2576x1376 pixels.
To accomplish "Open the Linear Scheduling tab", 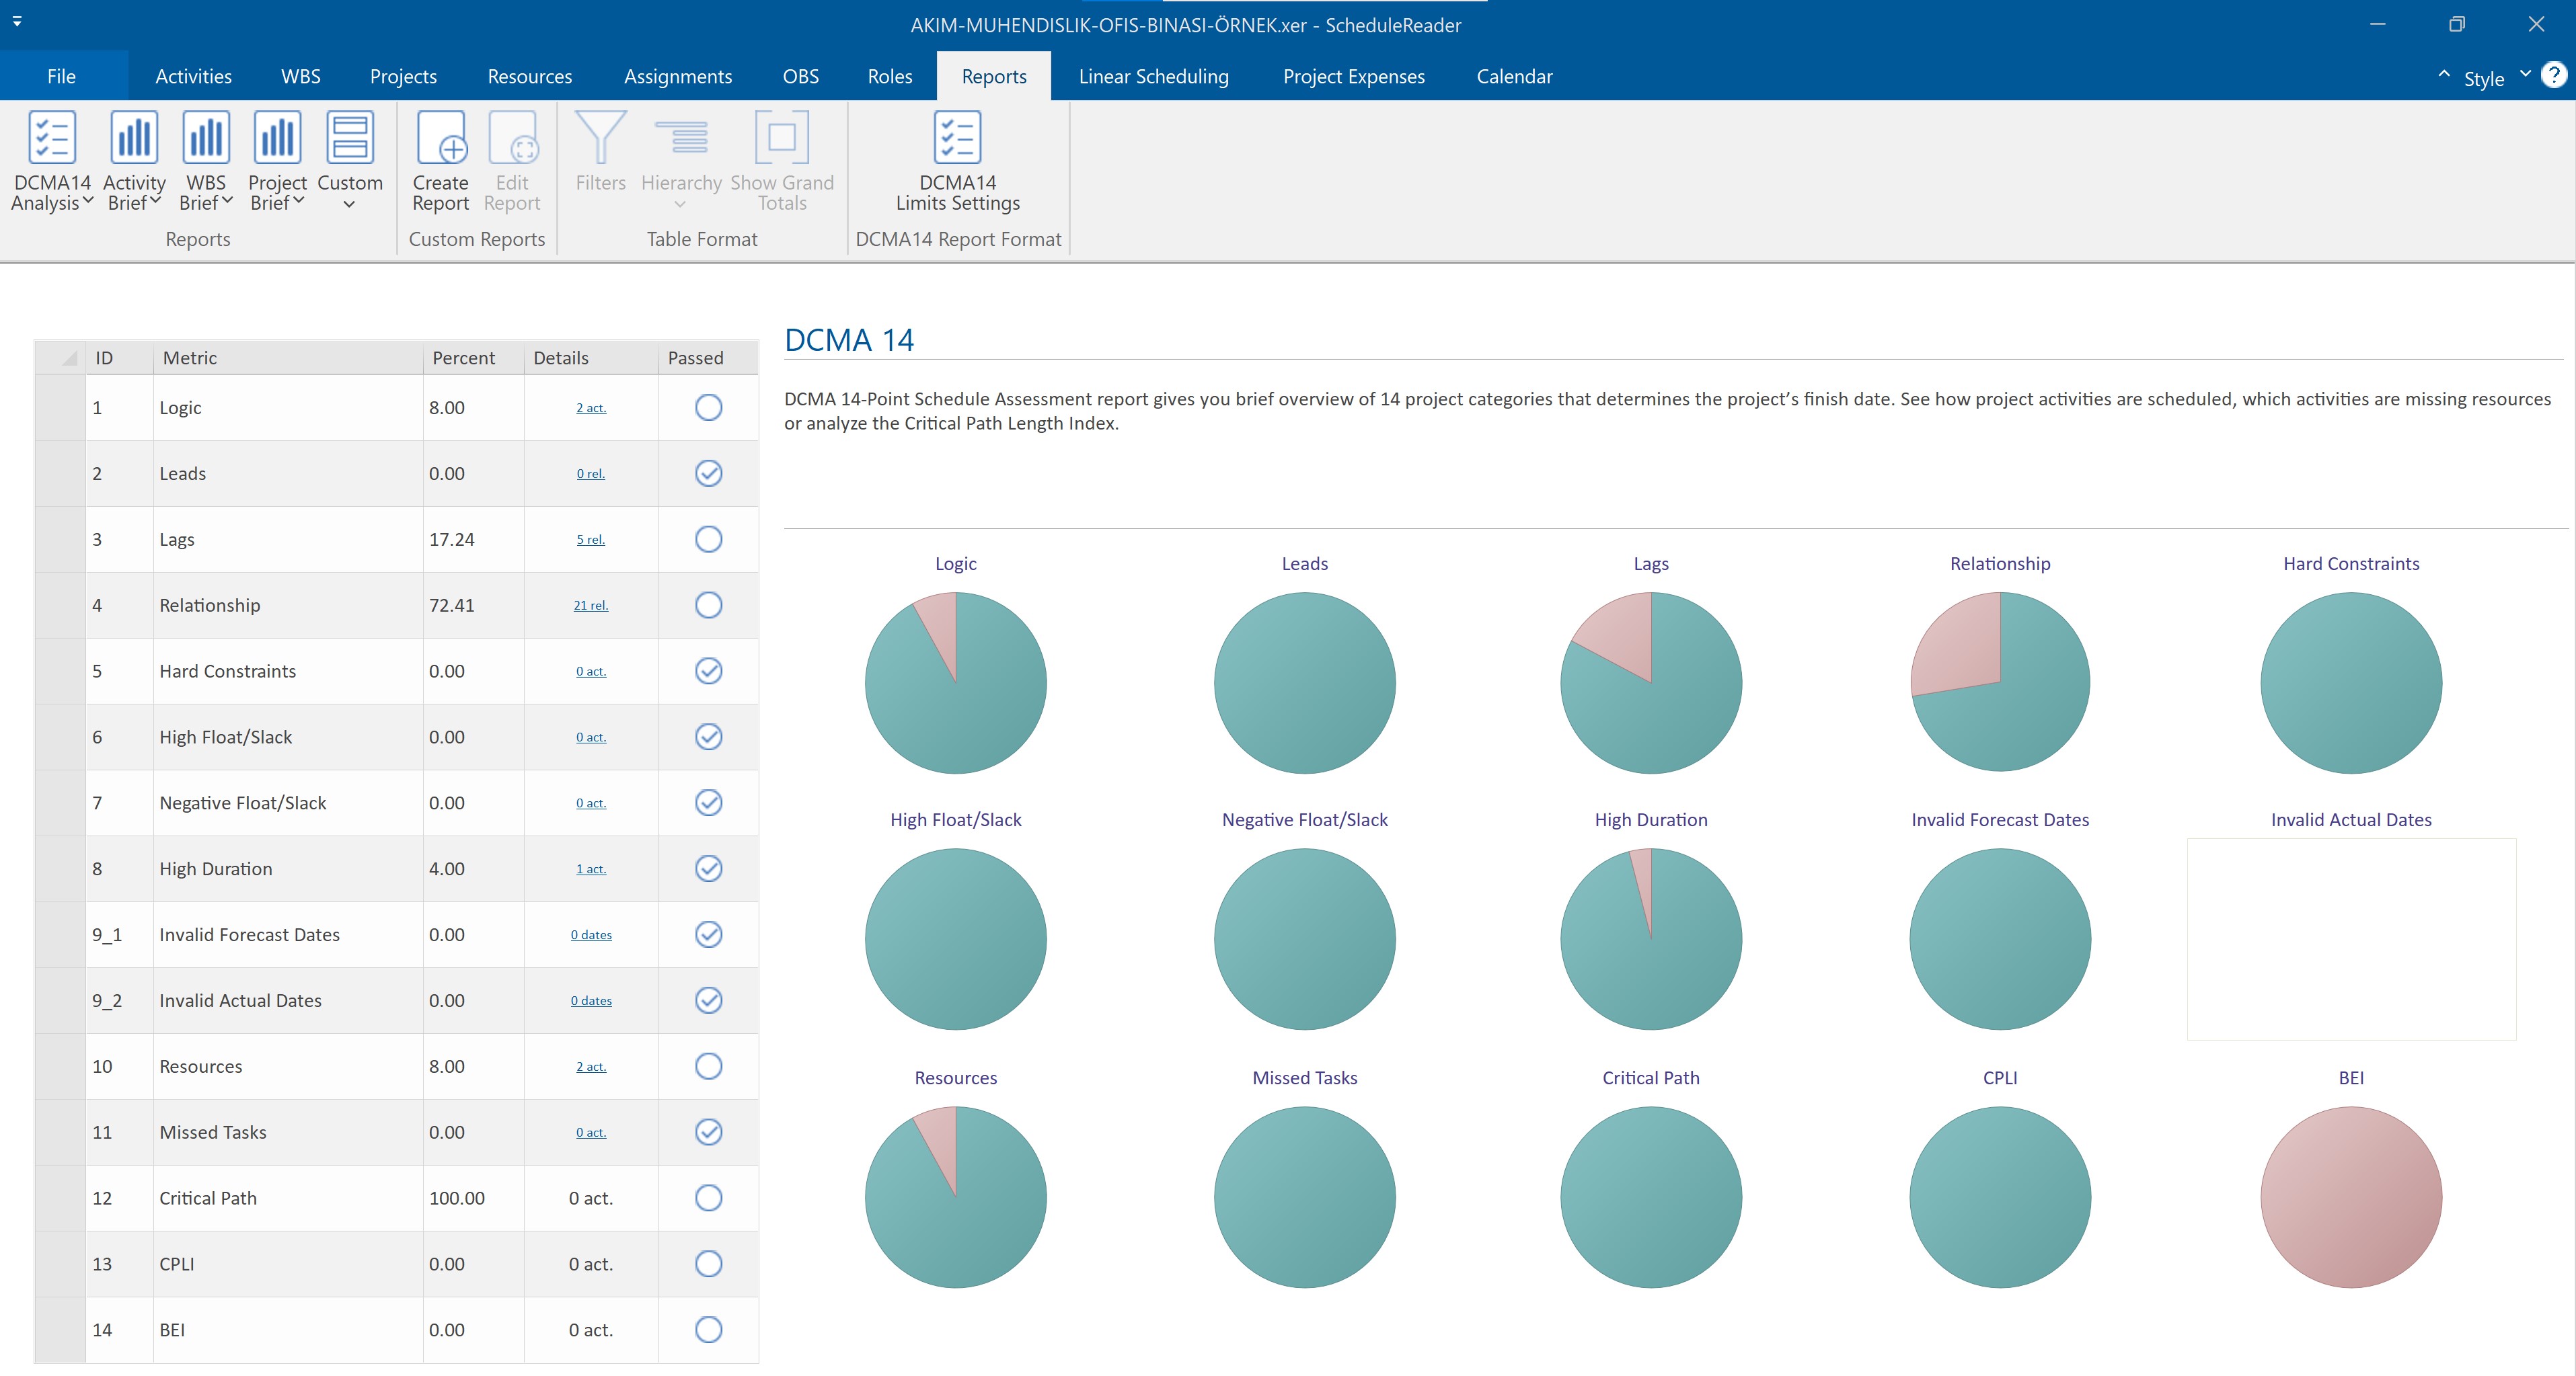I will click(1153, 77).
